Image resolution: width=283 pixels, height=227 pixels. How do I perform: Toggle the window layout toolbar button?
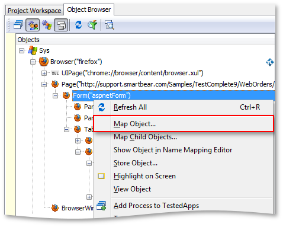[61, 25]
